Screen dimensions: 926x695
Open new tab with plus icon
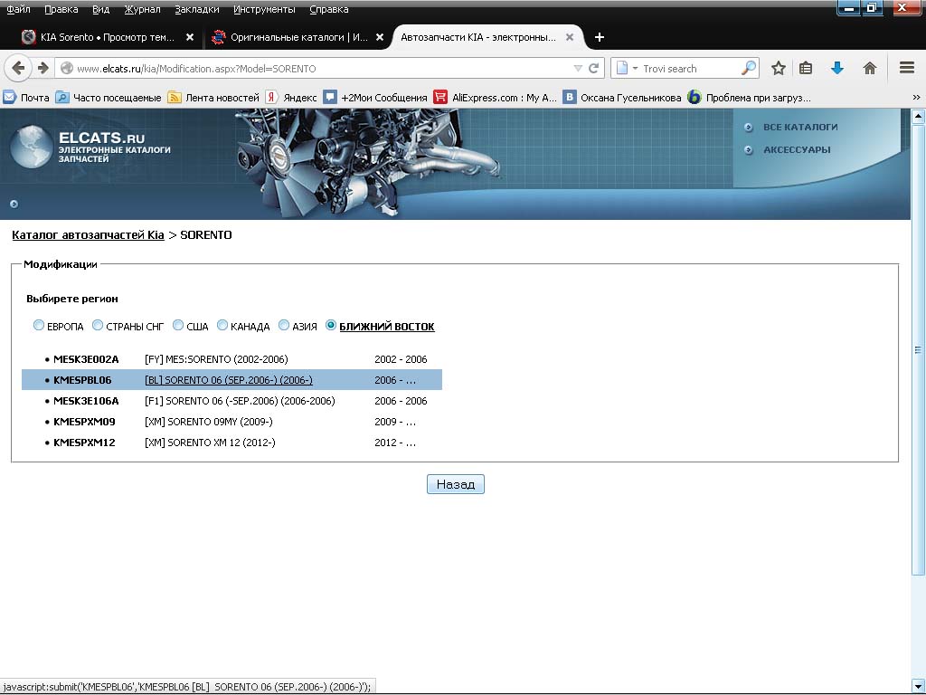[599, 37]
